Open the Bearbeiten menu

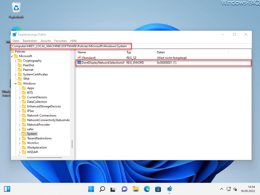click(30, 41)
